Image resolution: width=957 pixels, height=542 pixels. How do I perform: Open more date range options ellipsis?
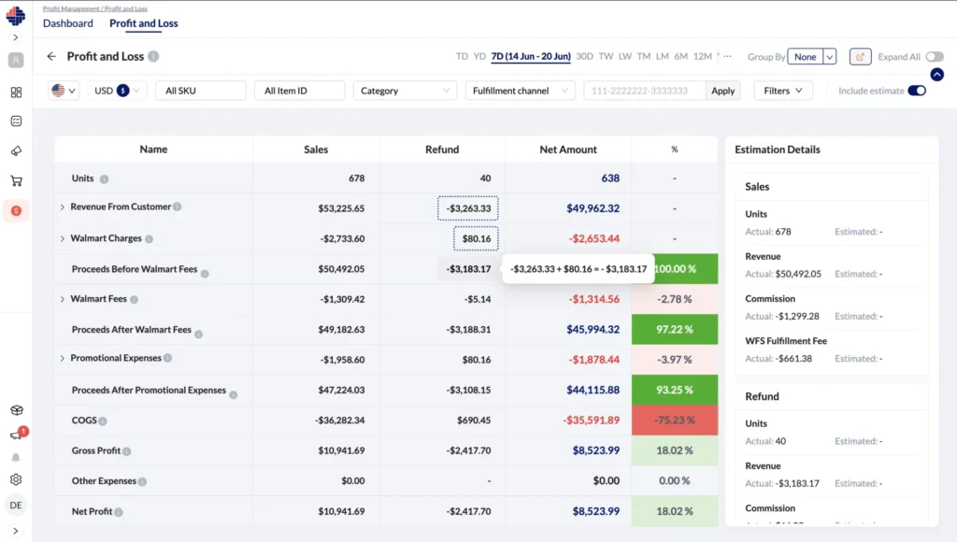pyautogui.click(x=727, y=56)
